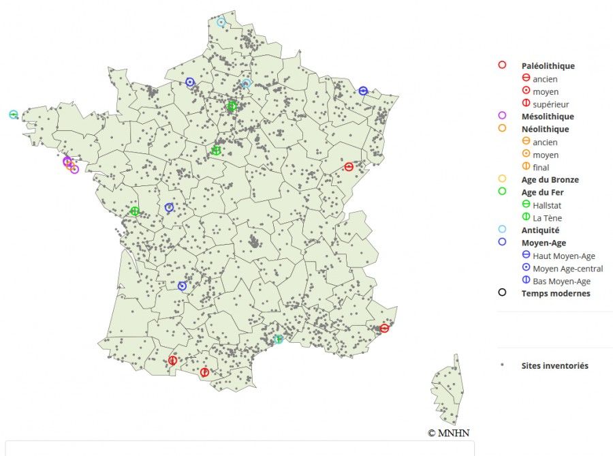Viewport: 613px width, 456px height.
Task: Click the purple Mésolithique legend circle
Action: point(502,116)
